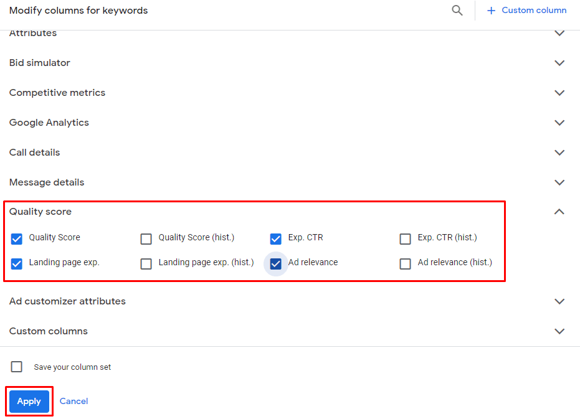
Task: Check the Quality Score (hist.) checkbox
Action: click(x=146, y=239)
